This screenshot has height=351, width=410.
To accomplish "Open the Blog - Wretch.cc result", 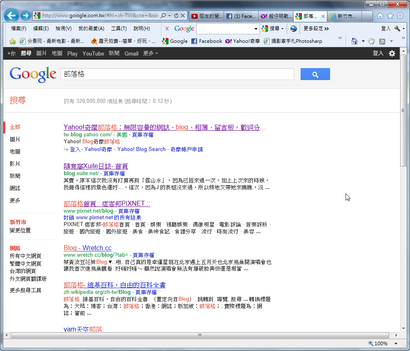I will click(x=87, y=248).
